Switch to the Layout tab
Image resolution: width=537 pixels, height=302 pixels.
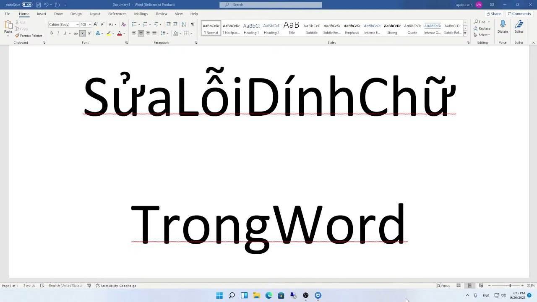point(95,14)
